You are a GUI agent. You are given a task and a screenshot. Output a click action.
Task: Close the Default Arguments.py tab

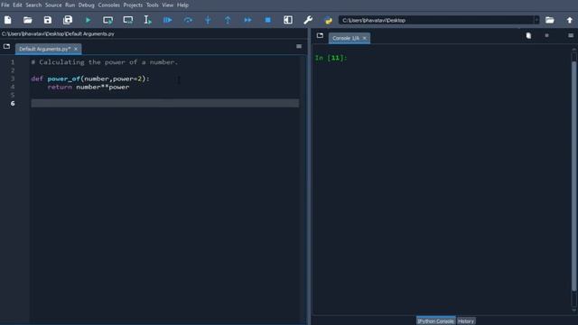[76, 49]
